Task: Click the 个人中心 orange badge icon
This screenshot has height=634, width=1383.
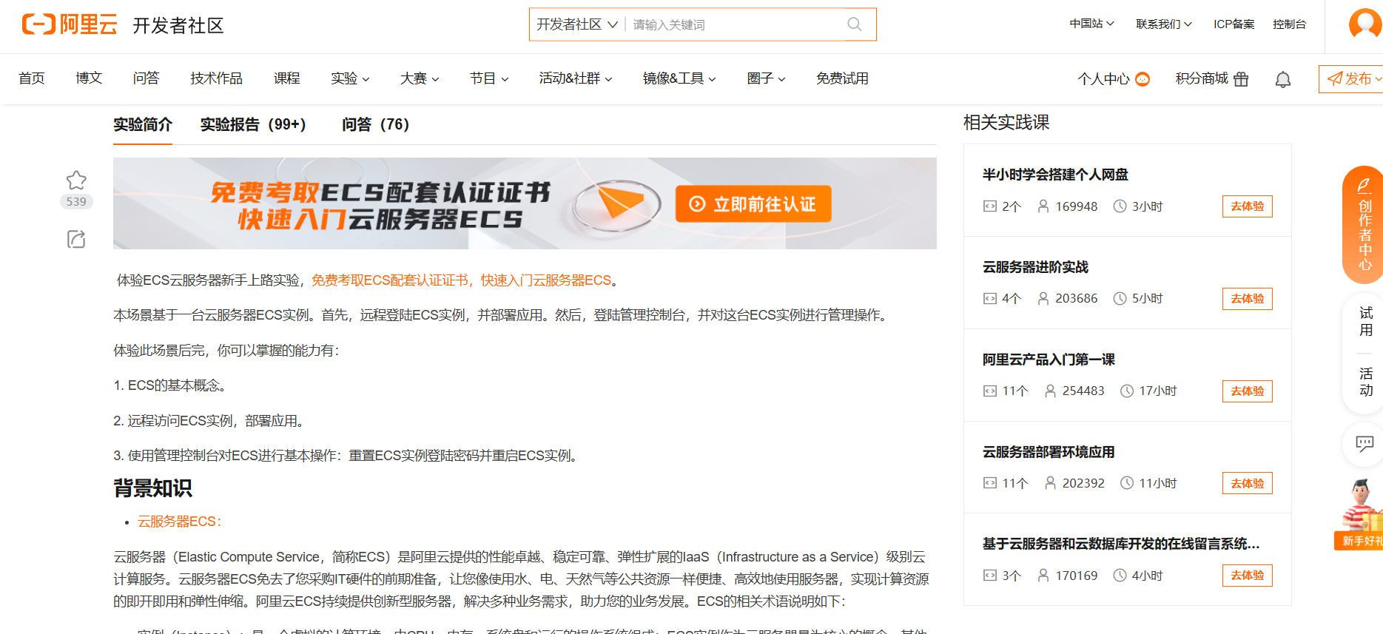Action: tap(1143, 79)
